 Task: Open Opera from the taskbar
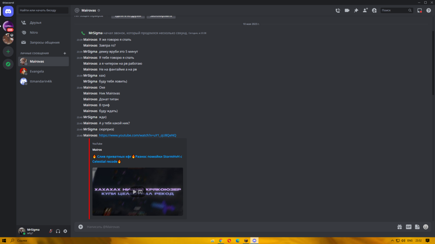(229, 241)
